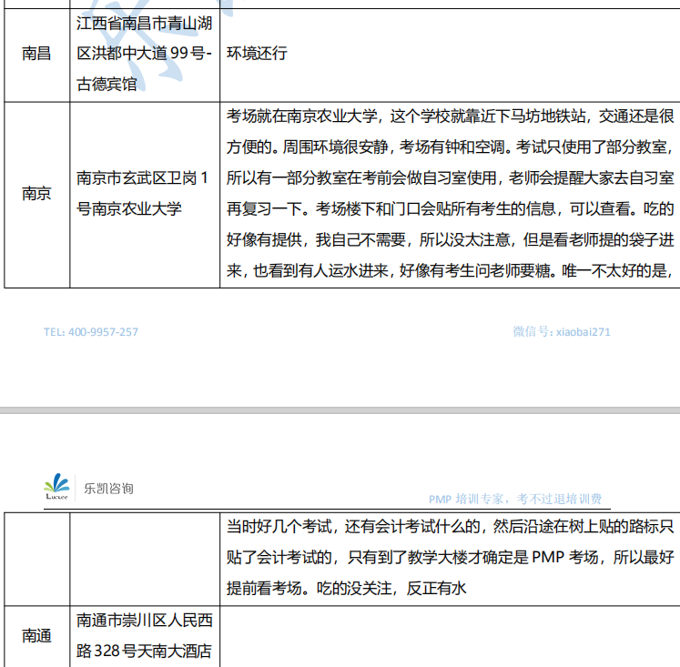
Task: Click footer 微信号: xiaobai271
Action: click(x=562, y=332)
